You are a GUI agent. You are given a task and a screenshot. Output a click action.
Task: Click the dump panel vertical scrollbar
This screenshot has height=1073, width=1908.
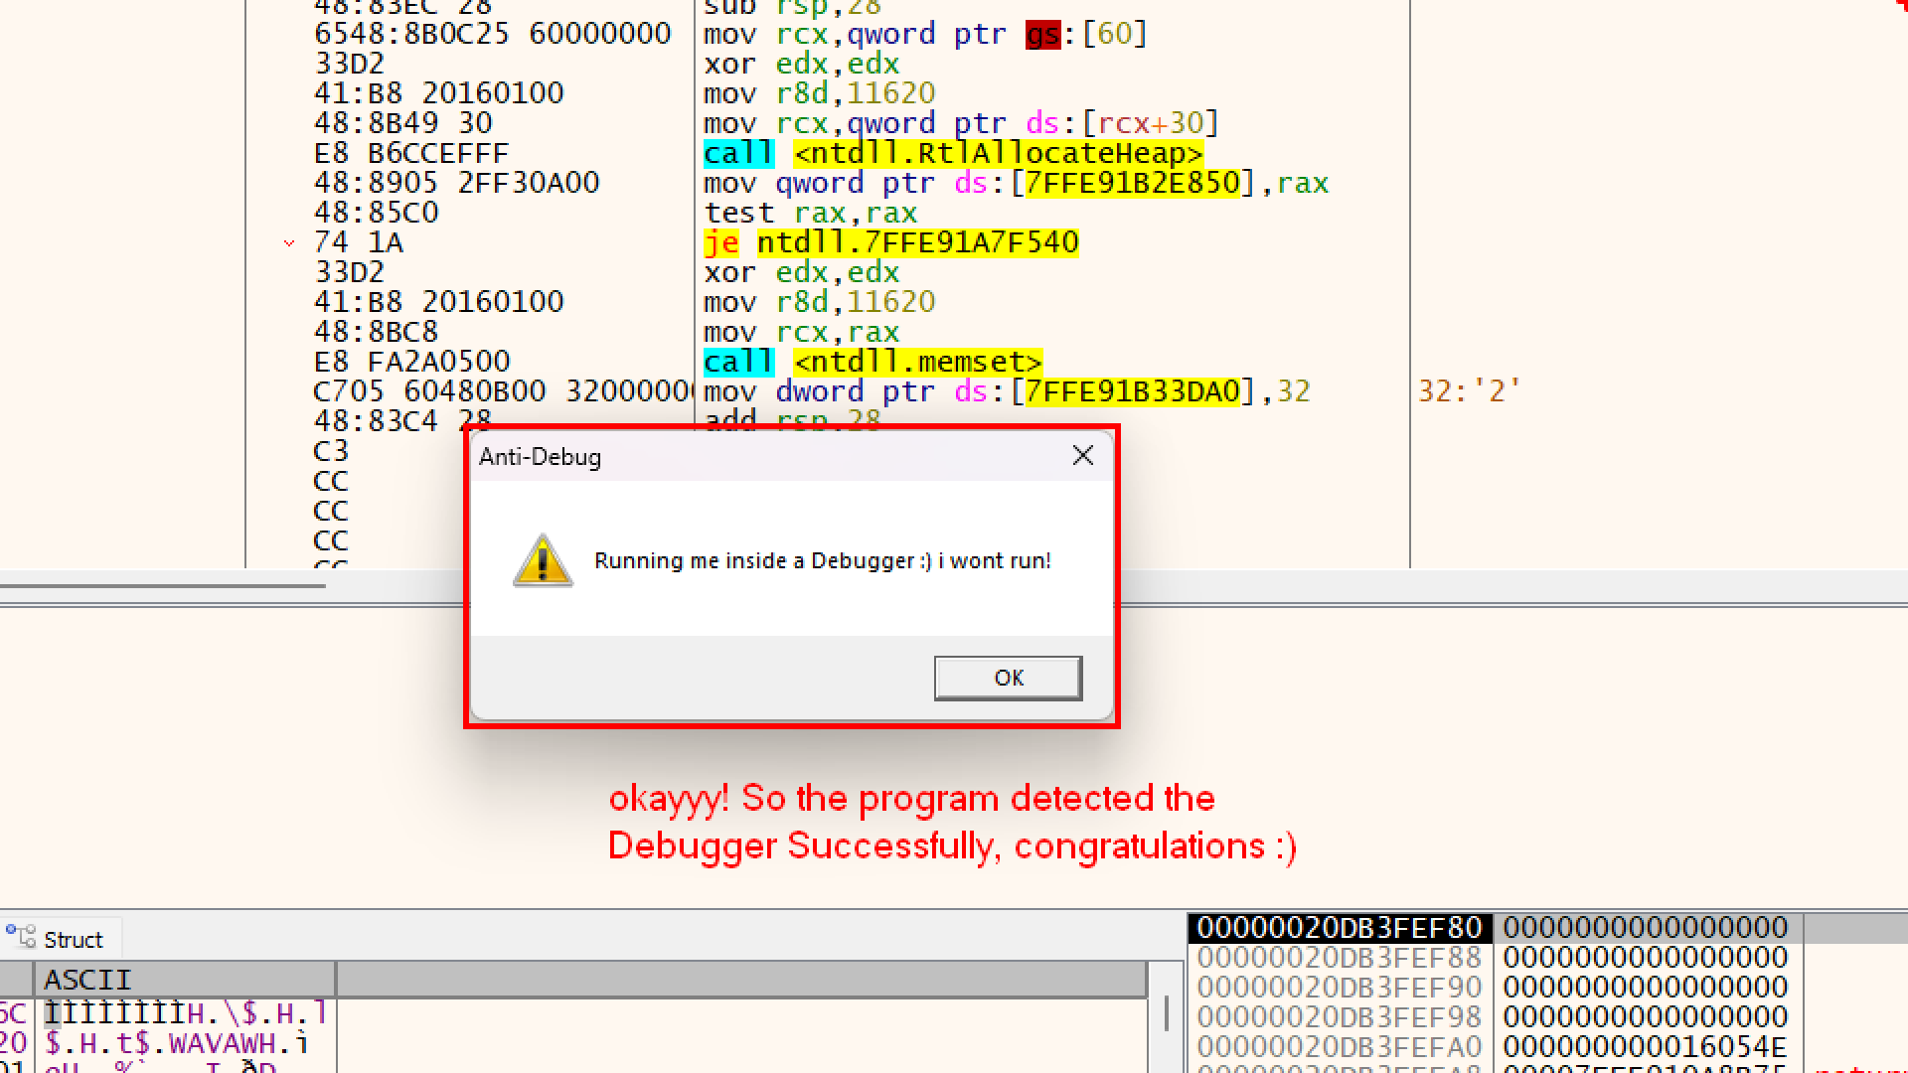pyautogui.click(x=1166, y=1015)
